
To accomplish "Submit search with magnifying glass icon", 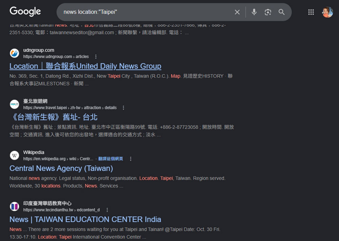I will [281, 12].
